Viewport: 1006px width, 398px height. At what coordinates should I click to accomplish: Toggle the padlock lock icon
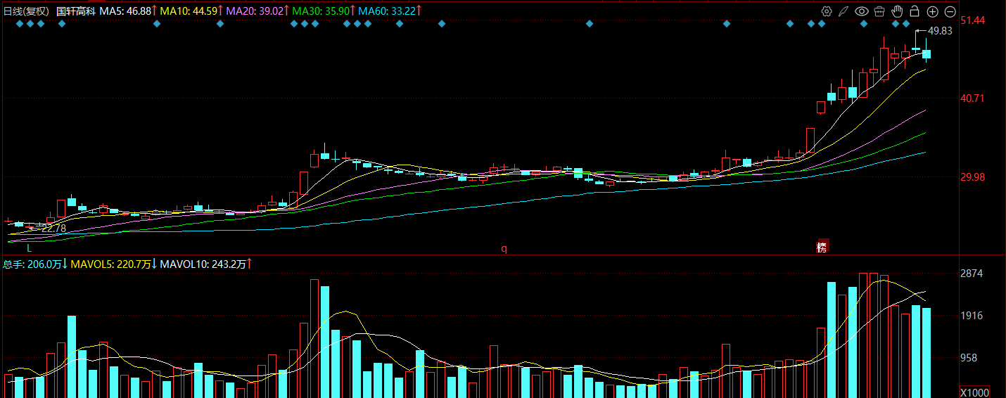915,11
